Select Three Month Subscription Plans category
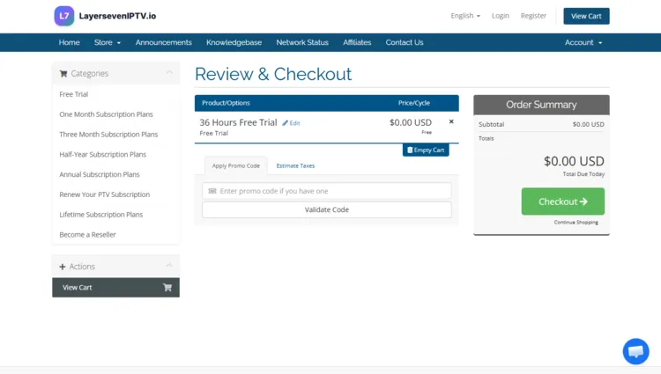 point(116,135)
